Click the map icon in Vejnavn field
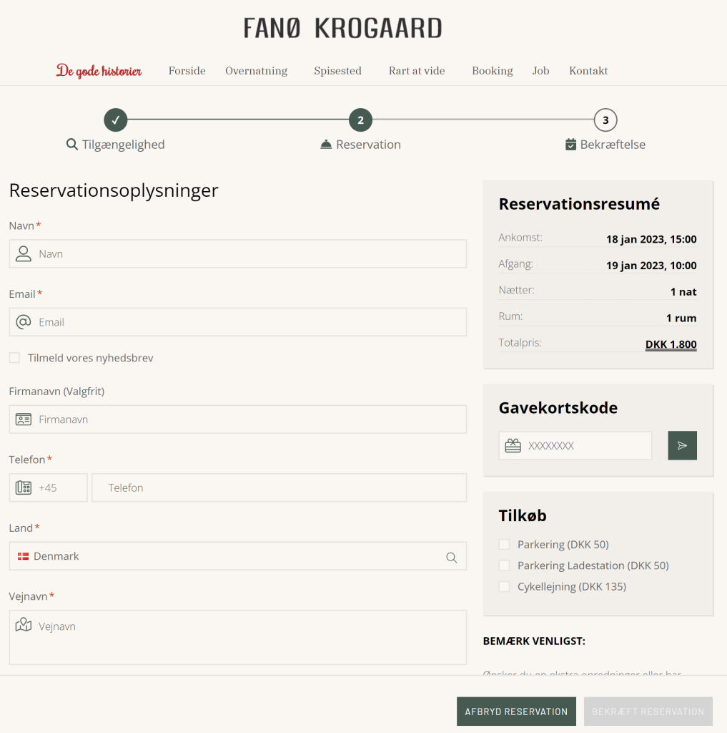This screenshot has width=727, height=733. (24, 625)
